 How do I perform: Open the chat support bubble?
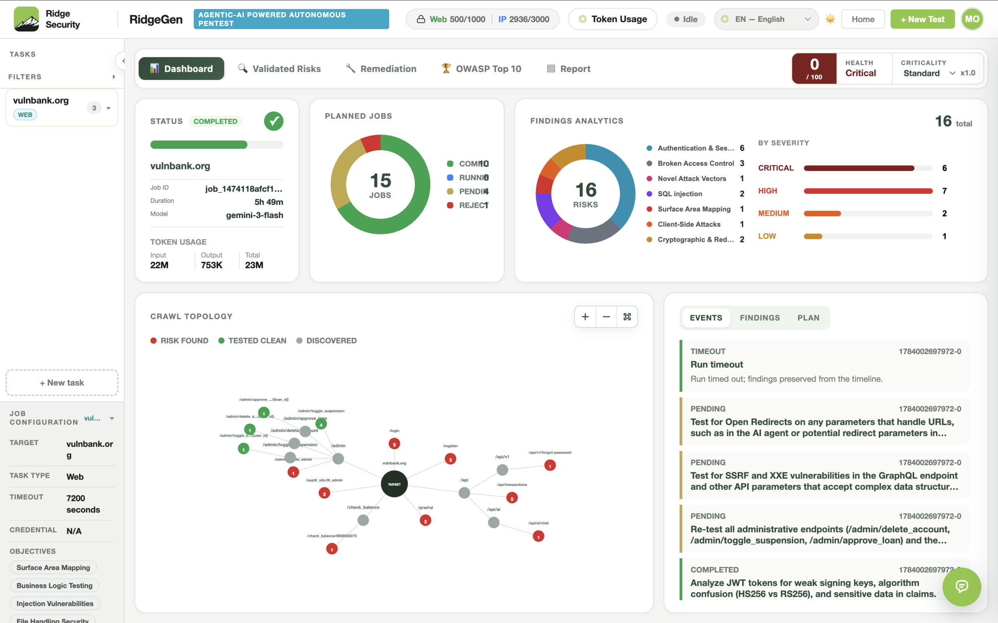(x=962, y=587)
